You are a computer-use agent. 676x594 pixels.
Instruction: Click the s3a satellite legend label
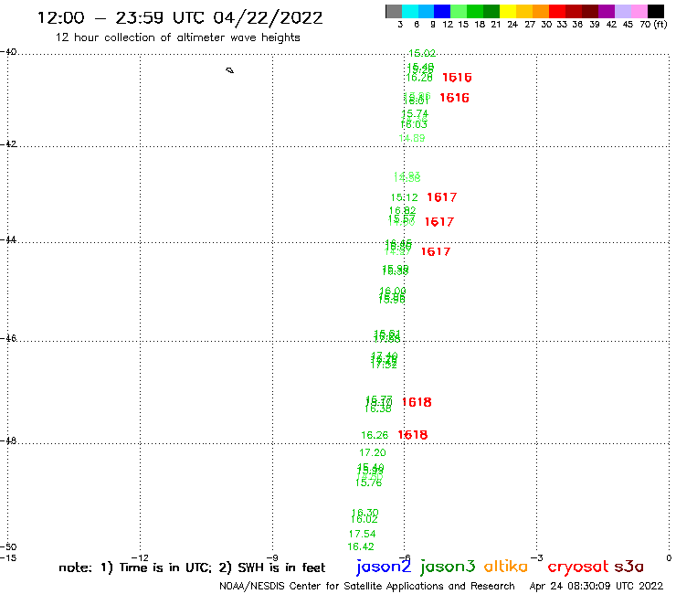point(628,567)
